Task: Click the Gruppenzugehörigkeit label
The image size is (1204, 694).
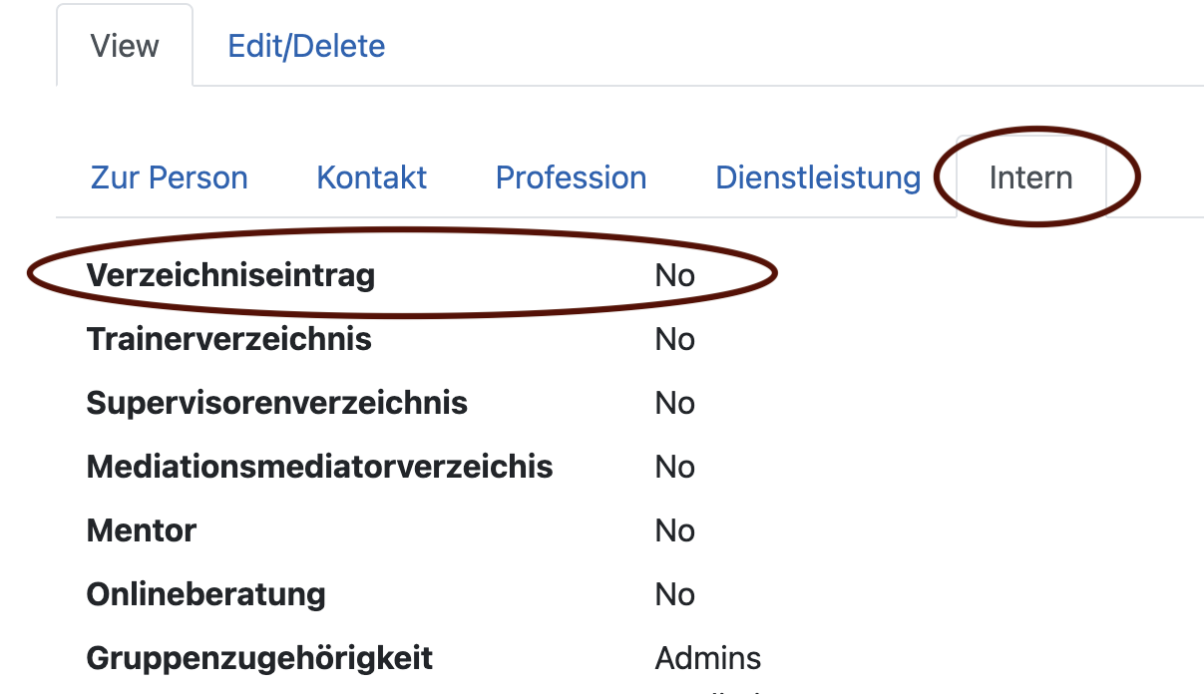Action: point(259,658)
